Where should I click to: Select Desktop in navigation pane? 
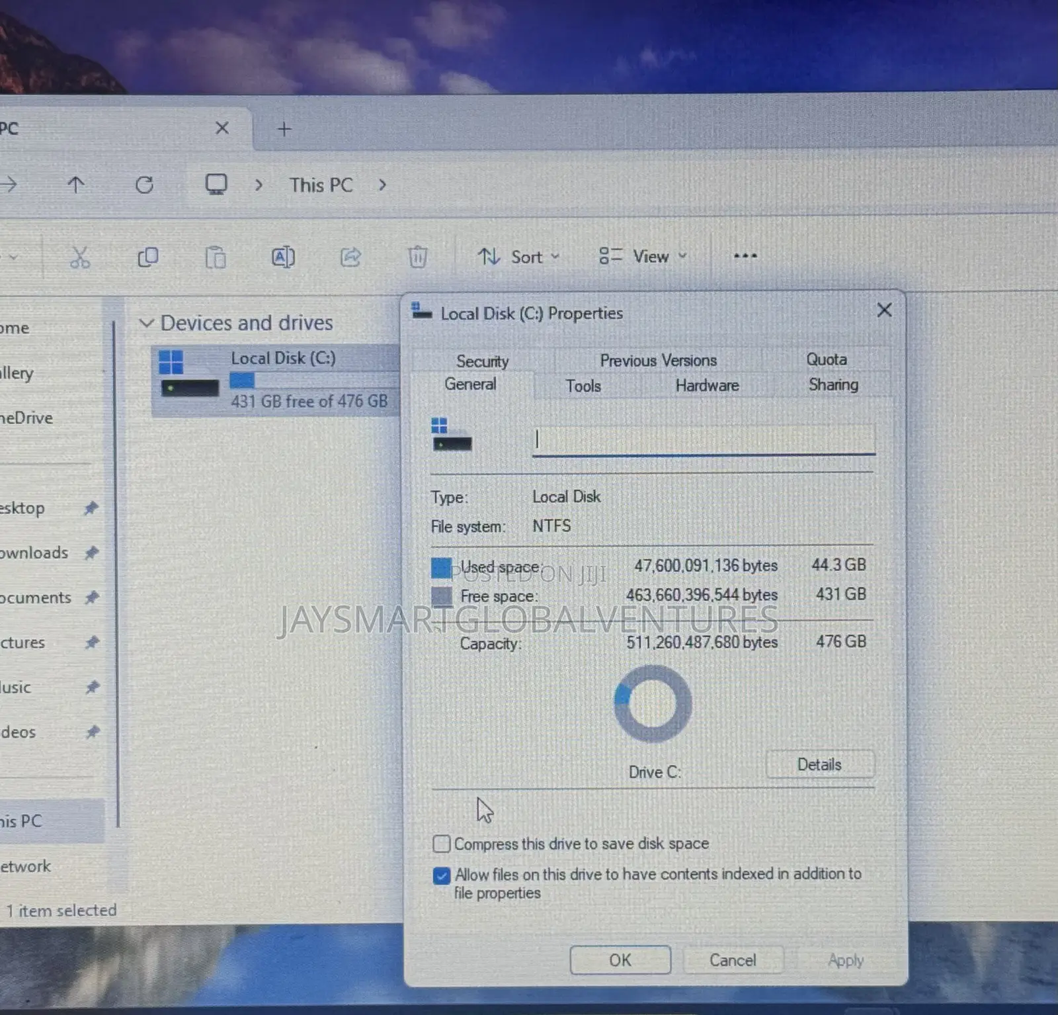click(x=22, y=508)
